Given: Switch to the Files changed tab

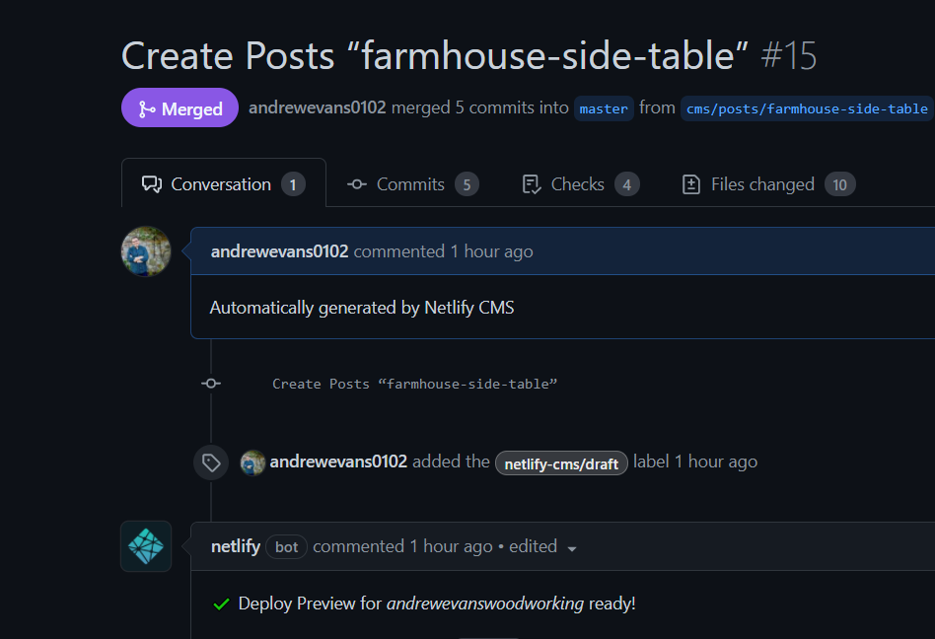Looking at the screenshot, I should coord(762,184).
